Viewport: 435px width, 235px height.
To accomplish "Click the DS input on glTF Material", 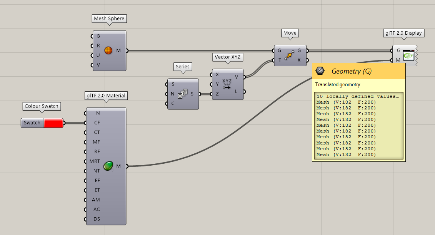I will 97,219.
